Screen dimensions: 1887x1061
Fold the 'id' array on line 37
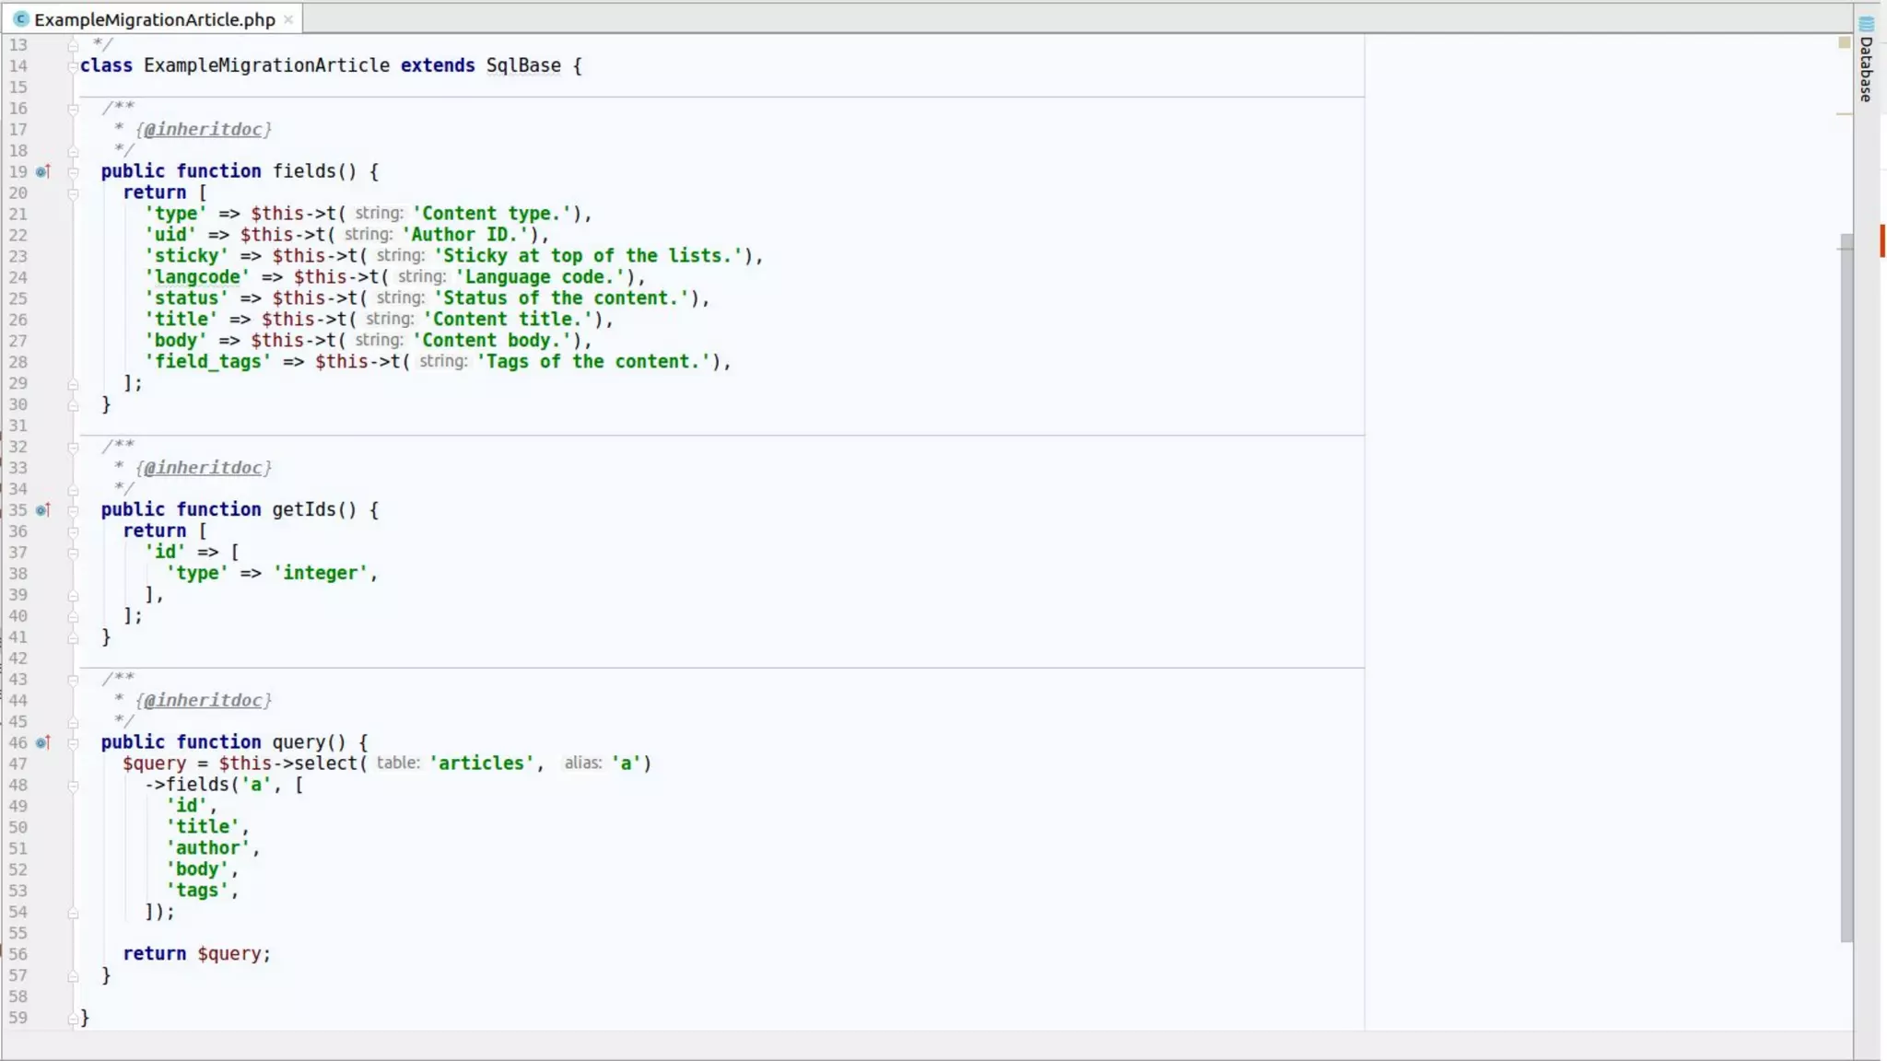73,553
